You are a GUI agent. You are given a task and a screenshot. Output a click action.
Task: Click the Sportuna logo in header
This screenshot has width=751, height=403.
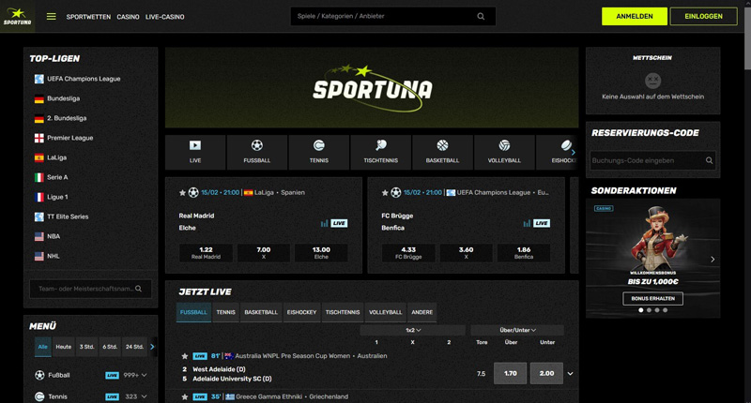click(17, 16)
